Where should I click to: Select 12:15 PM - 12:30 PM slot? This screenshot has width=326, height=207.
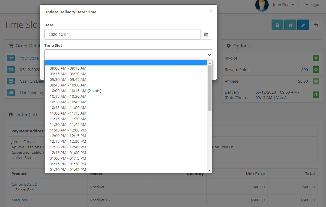click(x=126, y=141)
